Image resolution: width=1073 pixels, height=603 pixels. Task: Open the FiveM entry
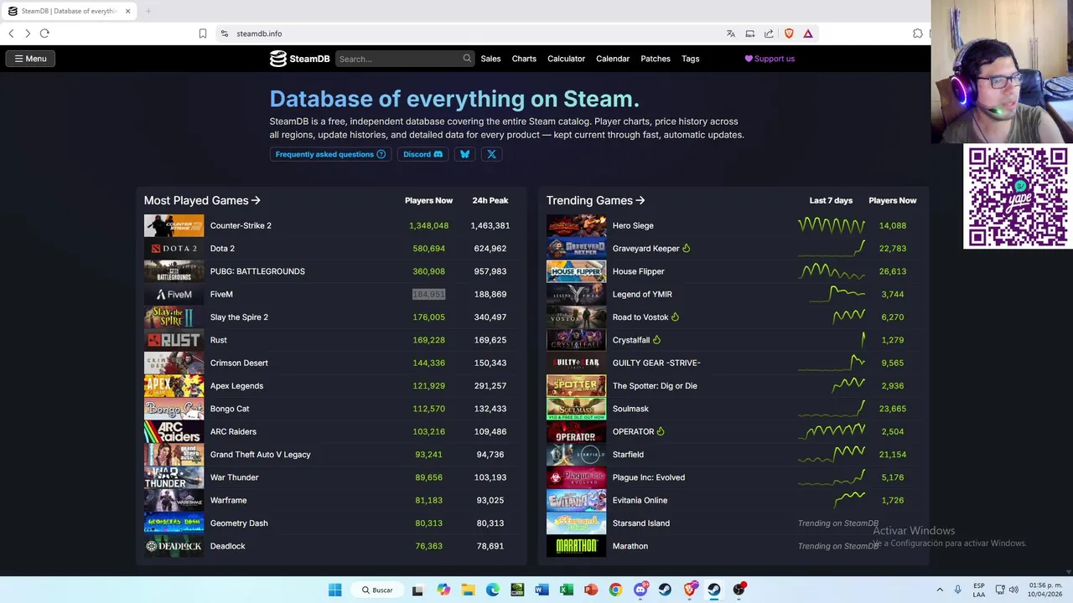click(x=221, y=295)
